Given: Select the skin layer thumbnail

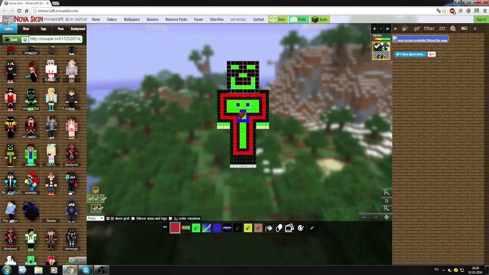Looking at the screenshot, I should tap(381, 51).
